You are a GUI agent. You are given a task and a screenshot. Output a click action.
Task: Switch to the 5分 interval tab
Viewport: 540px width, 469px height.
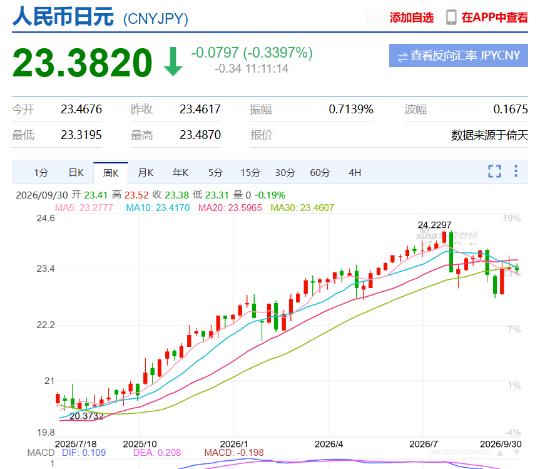click(x=216, y=173)
